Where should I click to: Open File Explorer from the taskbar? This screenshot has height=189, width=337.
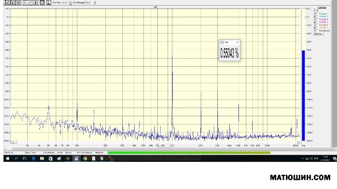(41, 158)
